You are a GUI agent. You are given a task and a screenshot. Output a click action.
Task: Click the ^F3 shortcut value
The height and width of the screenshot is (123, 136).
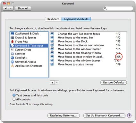tap(118, 41)
